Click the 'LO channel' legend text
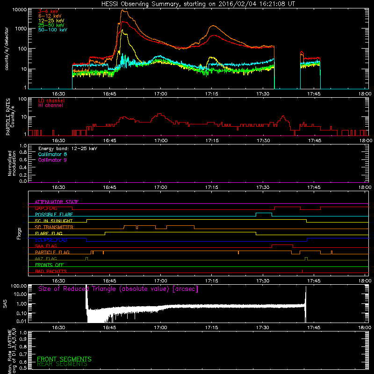Viewport: 374px width, 374px height. click(x=51, y=101)
